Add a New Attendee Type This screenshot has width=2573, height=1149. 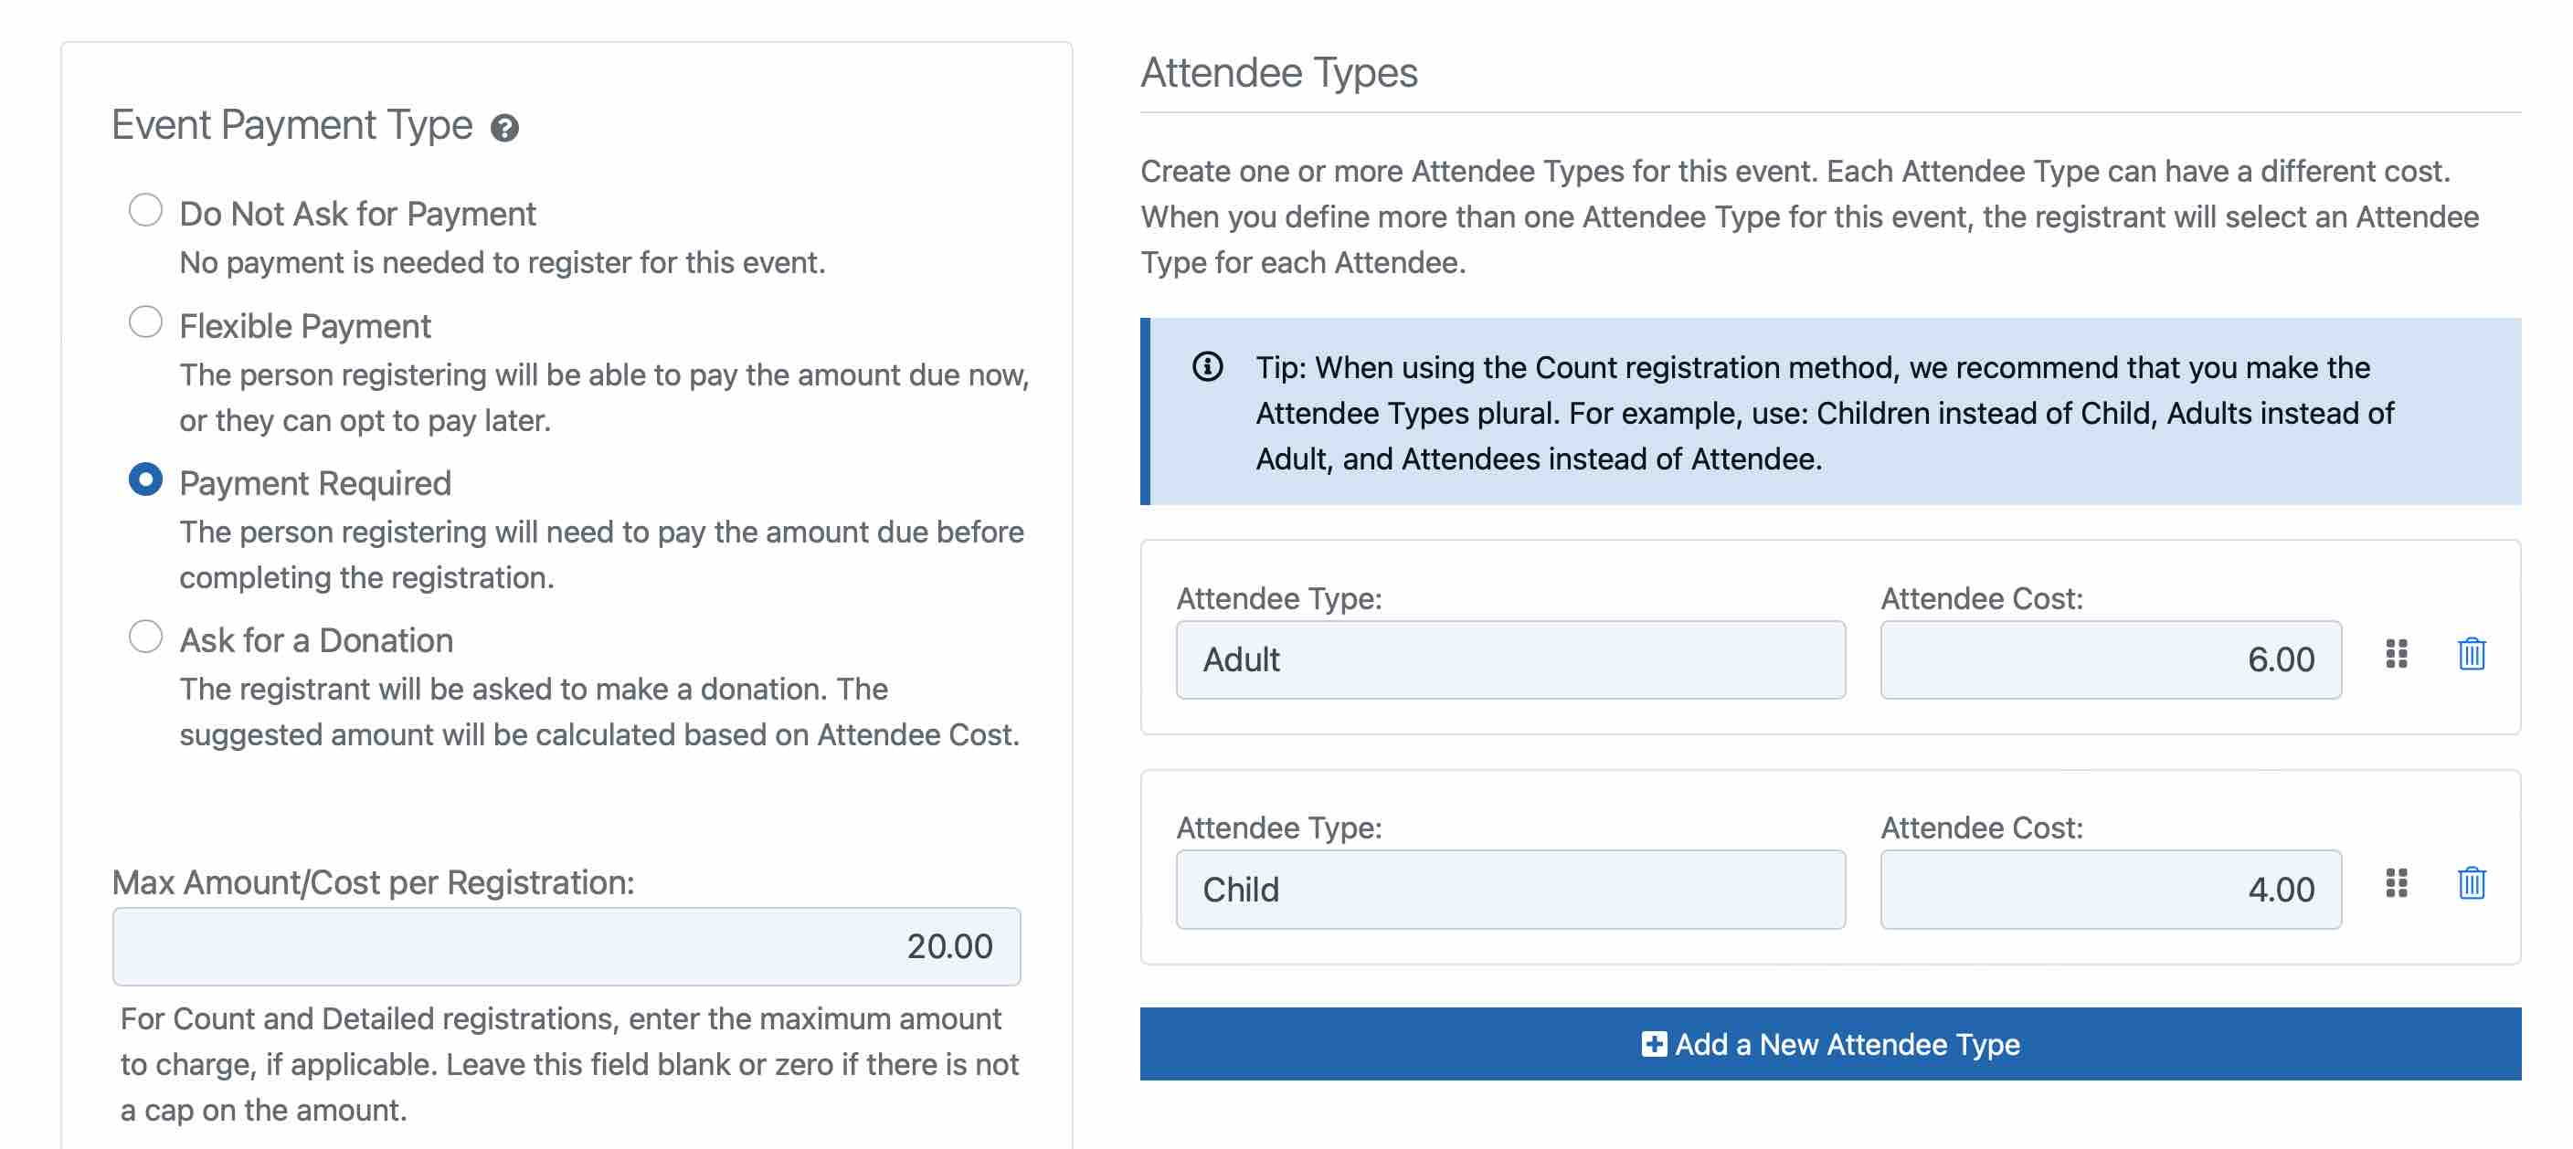1830,1043
